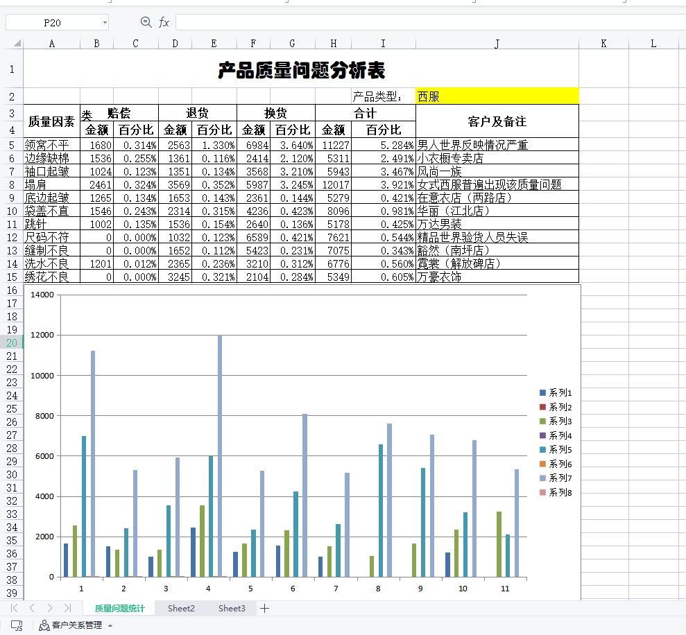Switch to the 质量问题统计 sheet tab
This screenshot has width=686, height=635.
[x=119, y=609]
